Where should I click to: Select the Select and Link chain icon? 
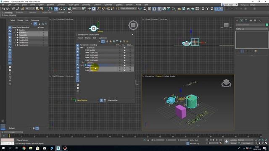[13, 9]
